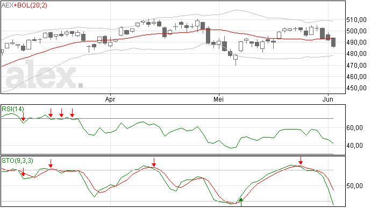The image size is (371, 208).
Task: Click the 40,00 RSI axis label
Action: (354, 146)
